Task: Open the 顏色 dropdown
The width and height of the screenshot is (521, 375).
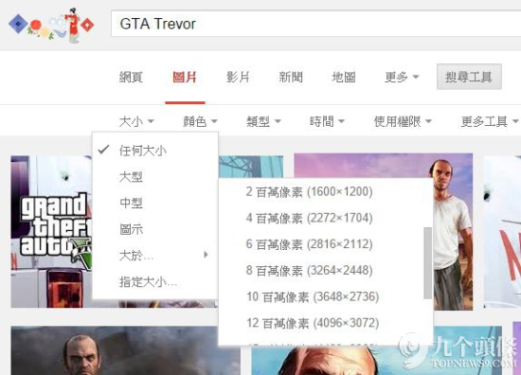Action: [201, 121]
